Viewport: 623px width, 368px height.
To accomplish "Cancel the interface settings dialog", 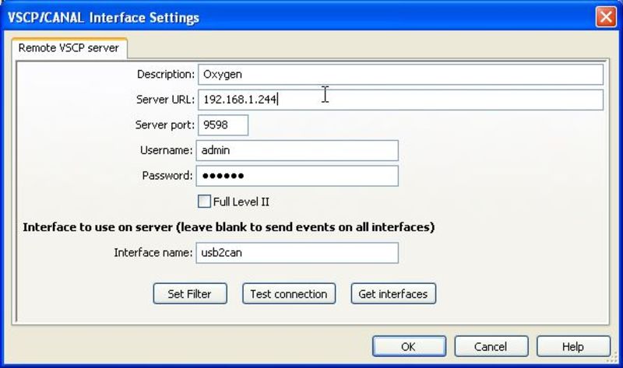I will 491,346.
